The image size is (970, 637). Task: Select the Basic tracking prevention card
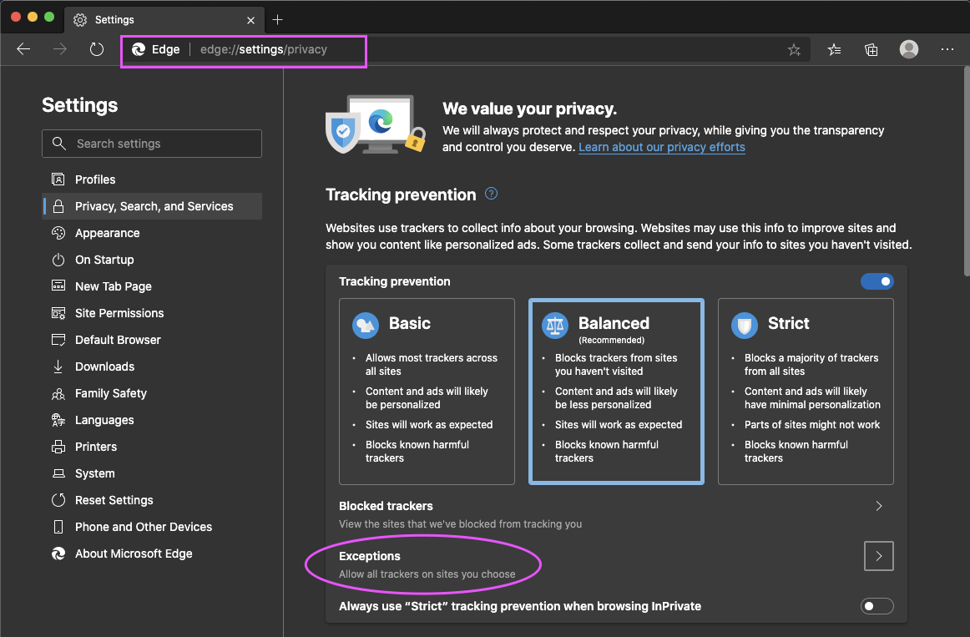click(x=427, y=392)
